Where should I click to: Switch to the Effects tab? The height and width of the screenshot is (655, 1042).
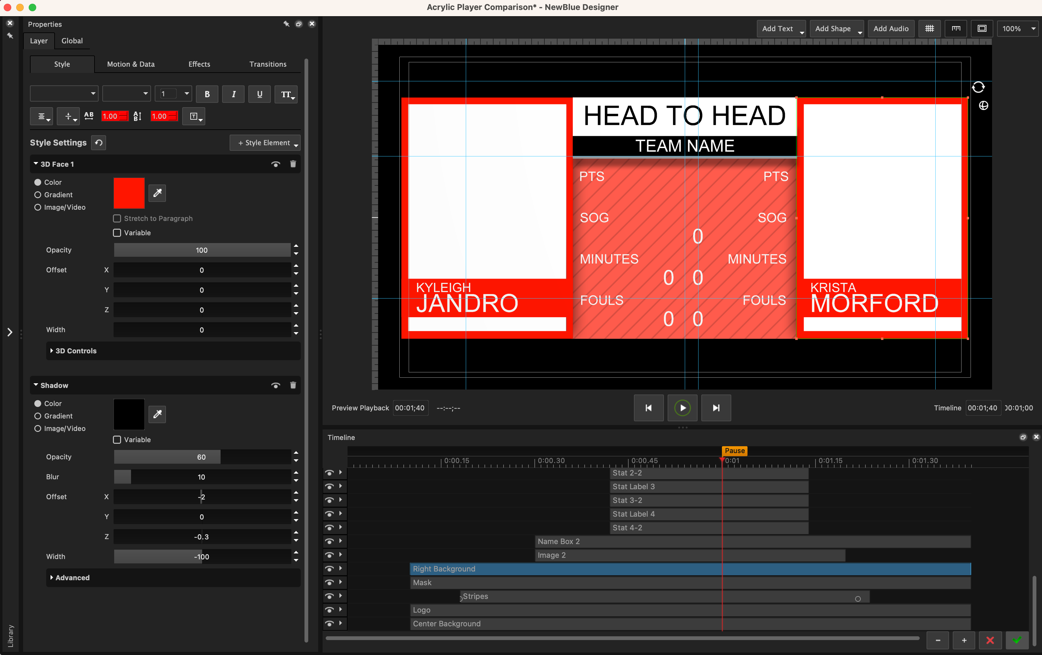click(x=199, y=64)
